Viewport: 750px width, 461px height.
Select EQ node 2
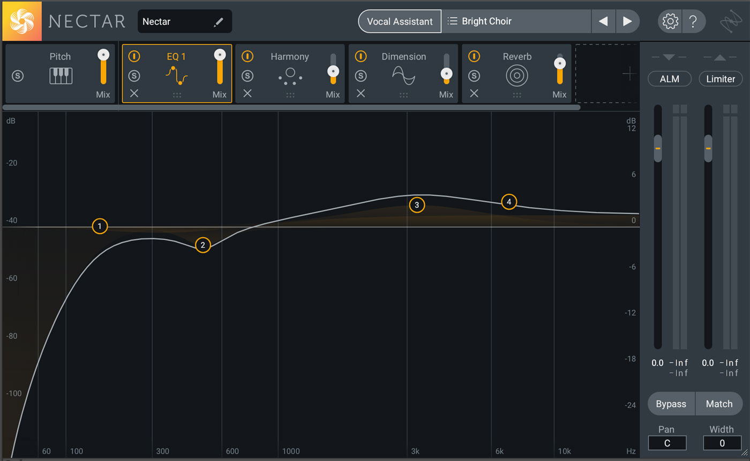coord(202,245)
